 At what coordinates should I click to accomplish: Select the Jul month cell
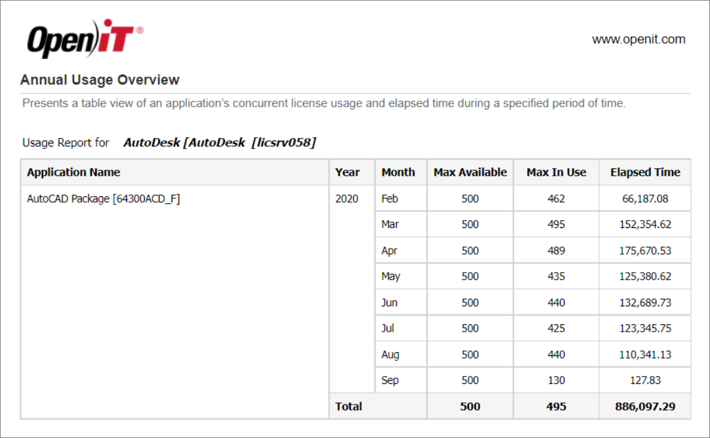point(401,328)
